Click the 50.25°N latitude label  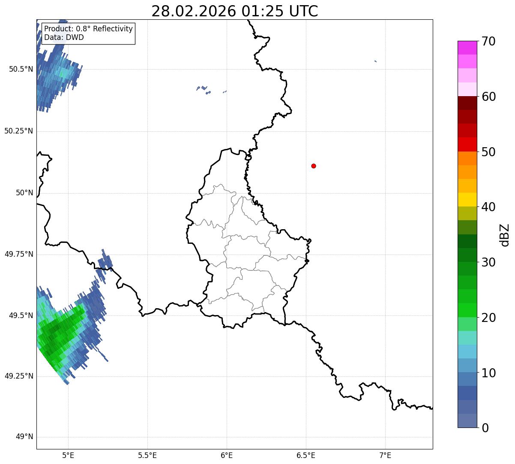pyautogui.click(x=18, y=131)
